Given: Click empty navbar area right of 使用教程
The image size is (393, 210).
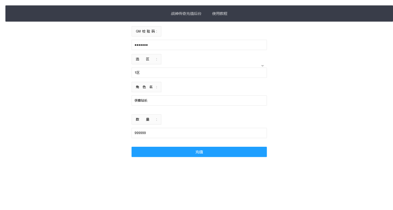Looking at the screenshot, I should (x=307, y=13).
